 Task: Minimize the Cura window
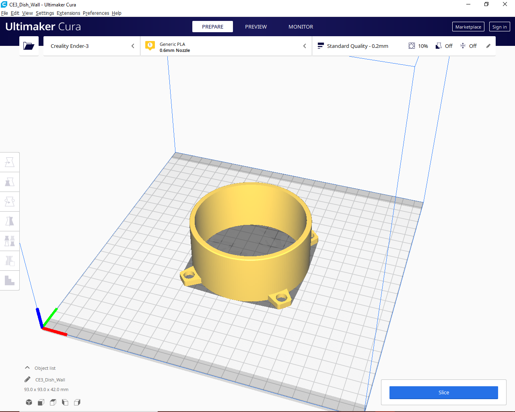[468, 4]
